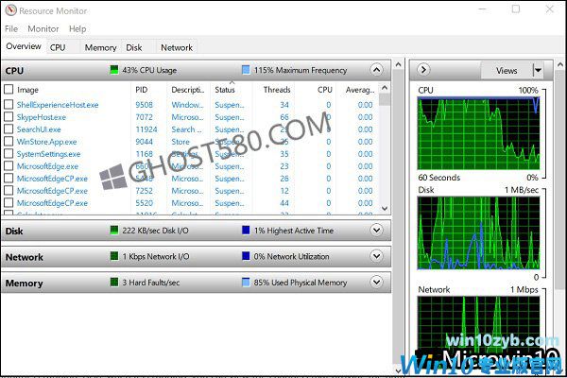The height and width of the screenshot is (378, 567).
Task: Click the green Network I/O indicator square
Action: (x=114, y=256)
